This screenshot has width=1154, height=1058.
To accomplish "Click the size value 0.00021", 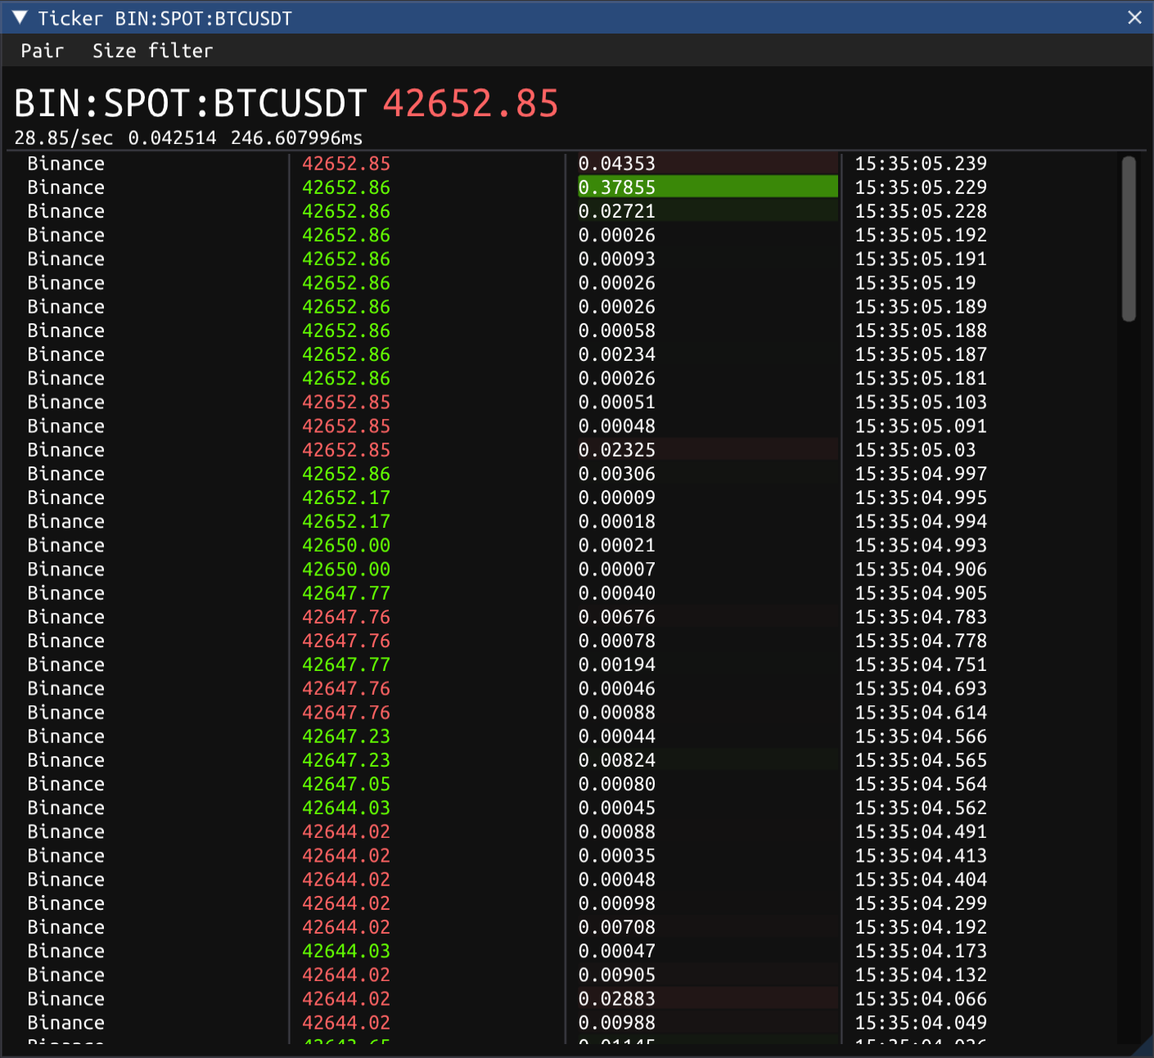I will [x=617, y=546].
